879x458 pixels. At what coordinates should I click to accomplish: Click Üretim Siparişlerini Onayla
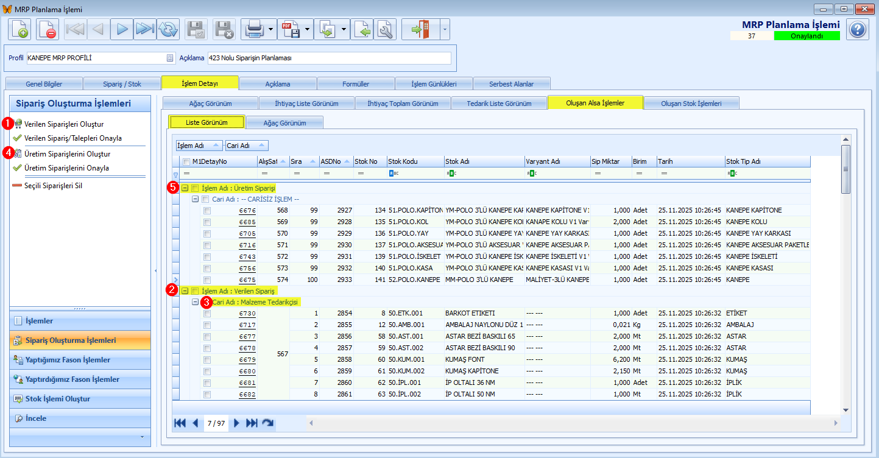(x=66, y=167)
